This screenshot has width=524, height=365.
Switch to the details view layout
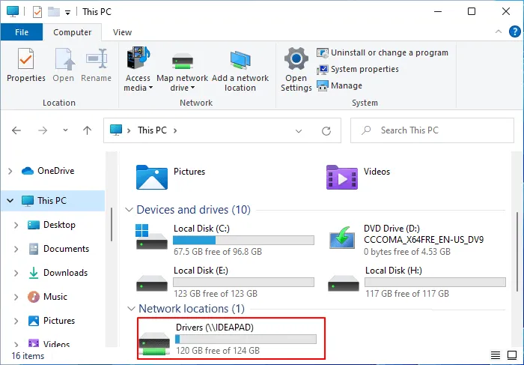tap(496, 355)
